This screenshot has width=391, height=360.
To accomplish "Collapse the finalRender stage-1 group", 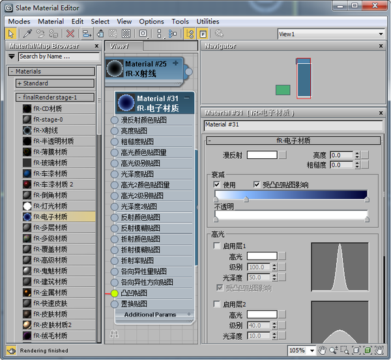I will (20, 97).
